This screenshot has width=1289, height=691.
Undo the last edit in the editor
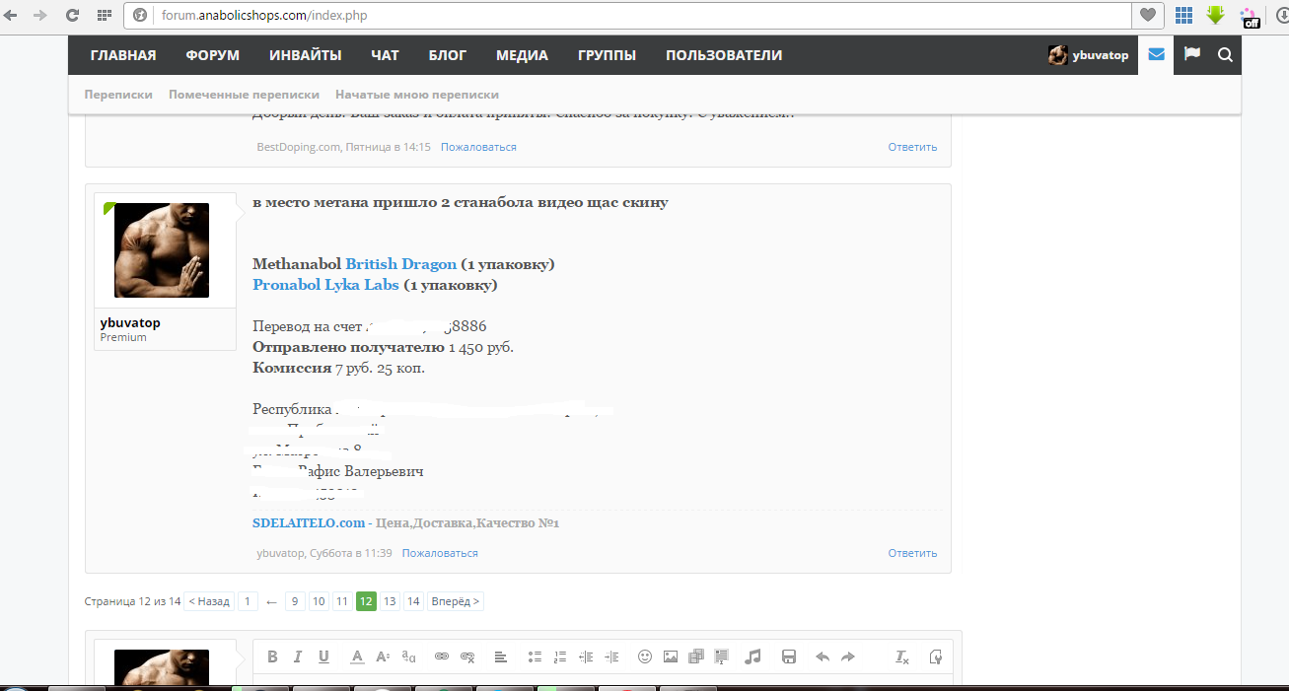pyautogui.click(x=823, y=656)
